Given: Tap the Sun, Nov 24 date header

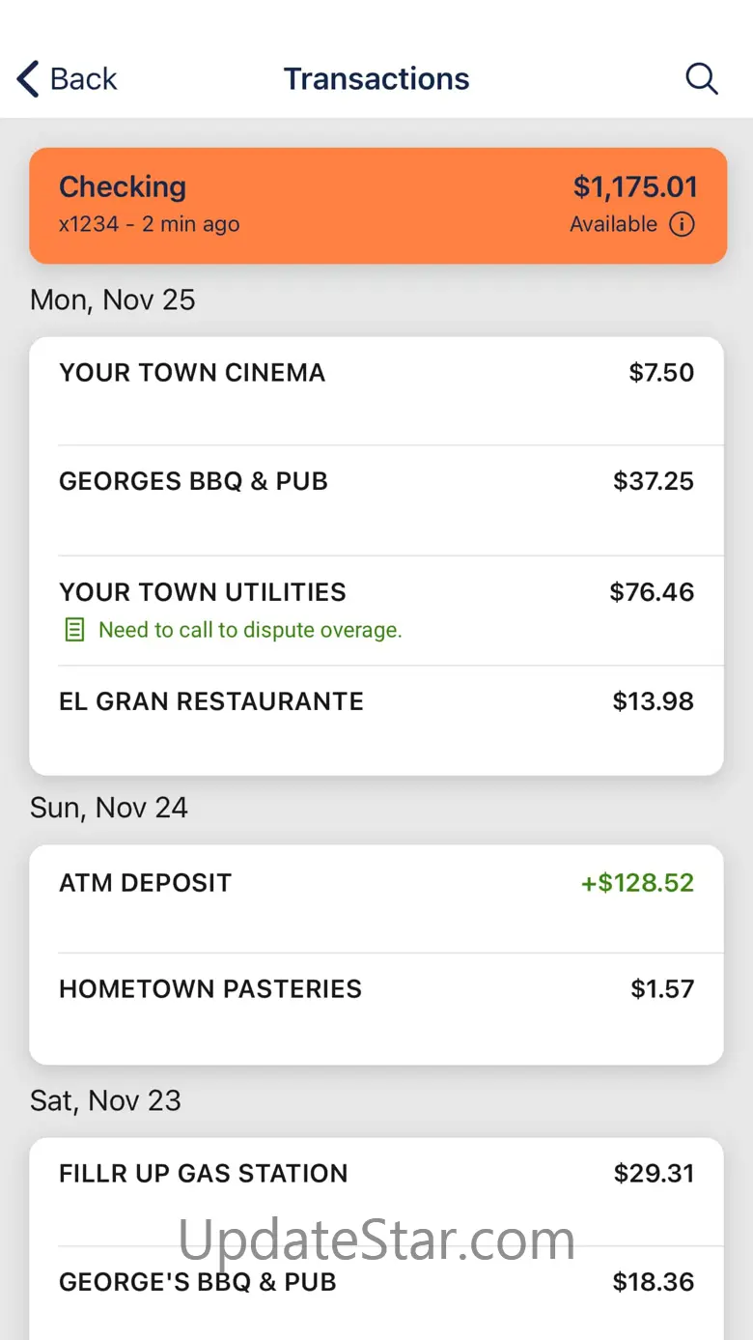Looking at the screenshot, I should click(109, 808).
